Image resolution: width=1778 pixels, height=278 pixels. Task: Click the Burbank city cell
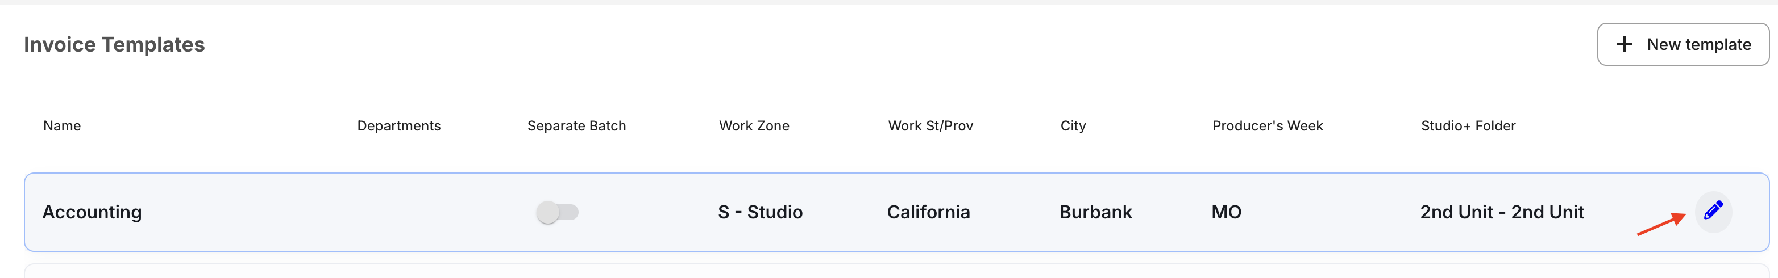[x=1095, y=212]
